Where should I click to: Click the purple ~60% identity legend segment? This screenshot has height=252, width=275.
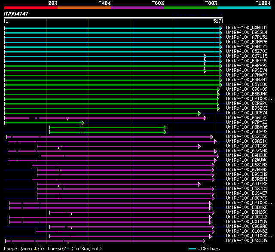[137, 8]
